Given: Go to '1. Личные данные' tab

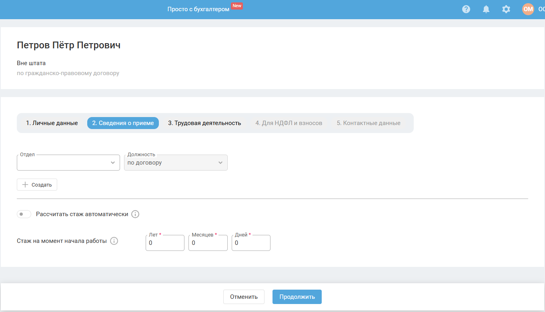Looking at the screenshot, I should click(52, 123).
